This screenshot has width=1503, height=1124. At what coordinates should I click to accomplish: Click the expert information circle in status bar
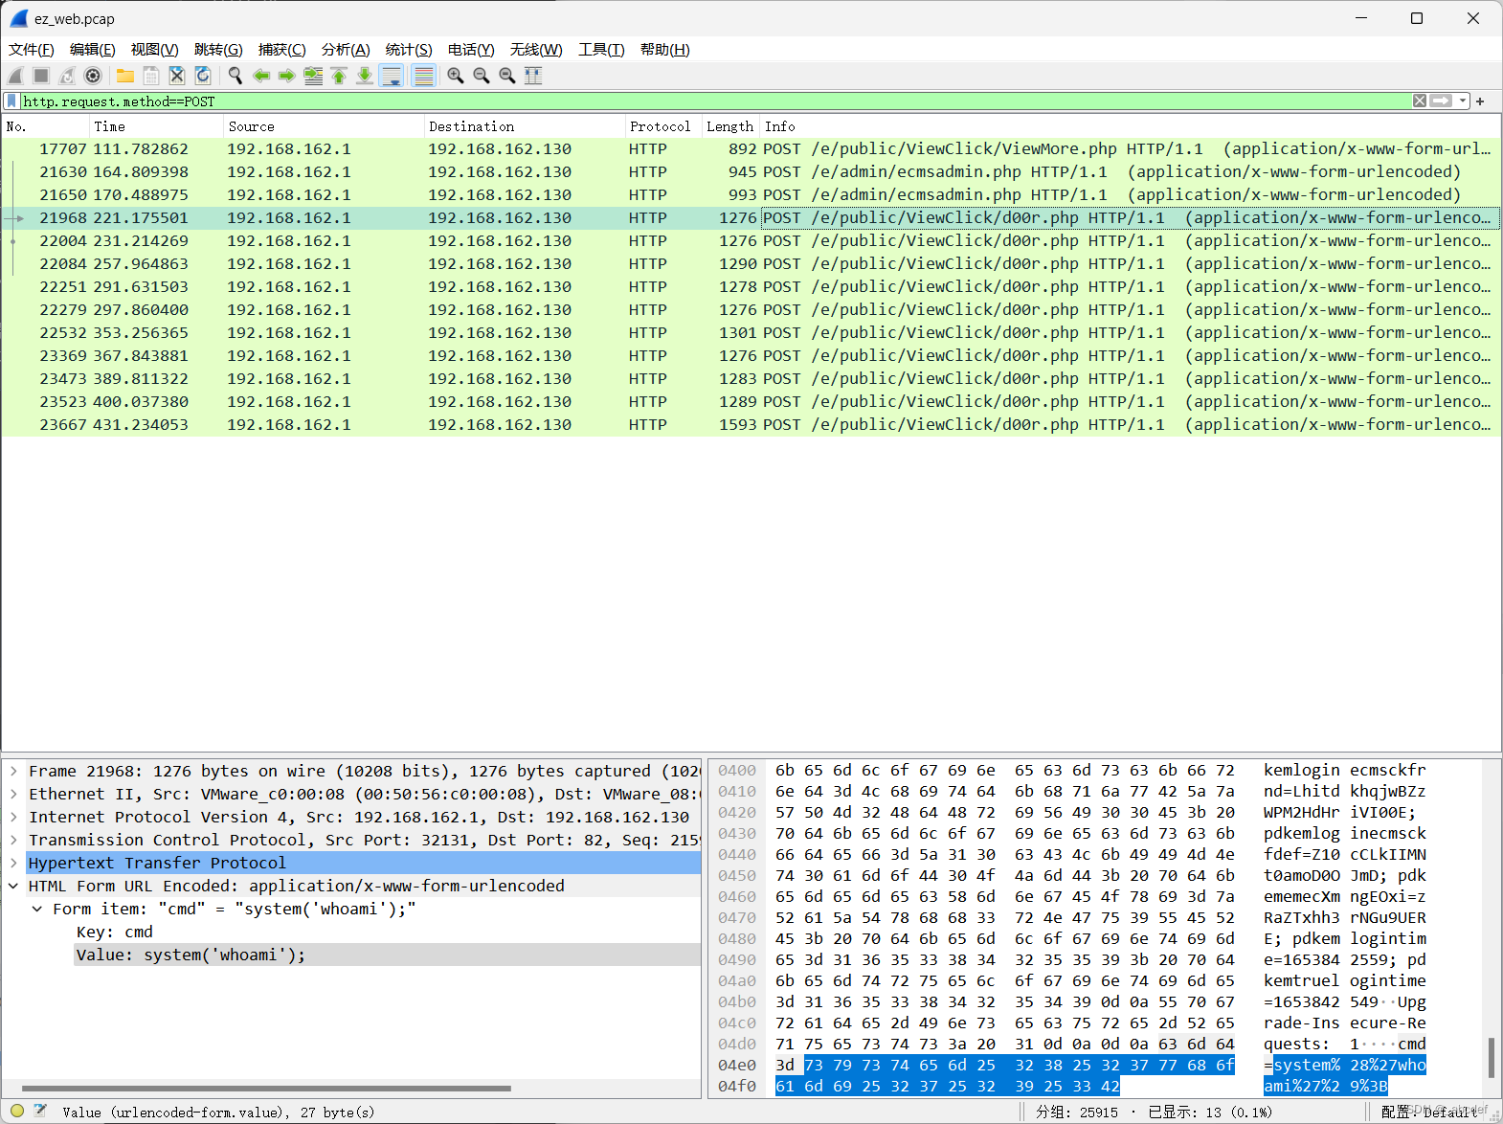[17, 1111]
